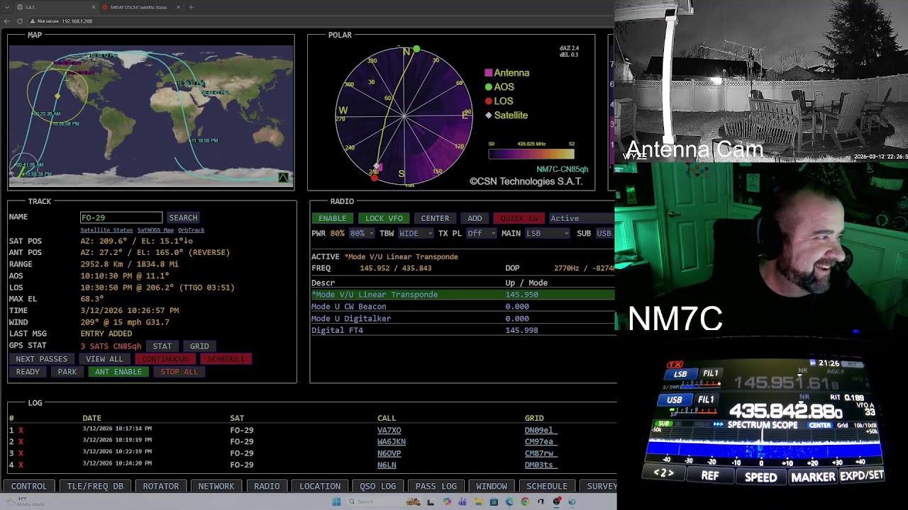Close the AMSAT OSCAR Satellite Status tab

coord(179,7)
